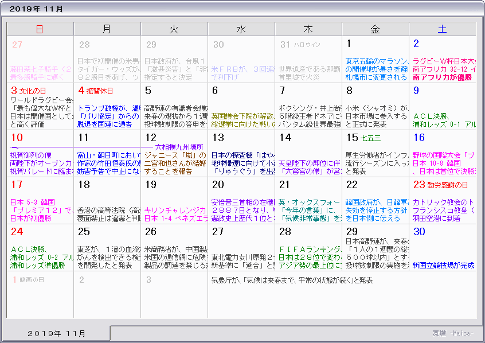Click the キリンチャレンジカップ event on November 19
Image resolution: width=485 pixels, height=343 pixels.
pyautogui.click(x=174, y=210)
